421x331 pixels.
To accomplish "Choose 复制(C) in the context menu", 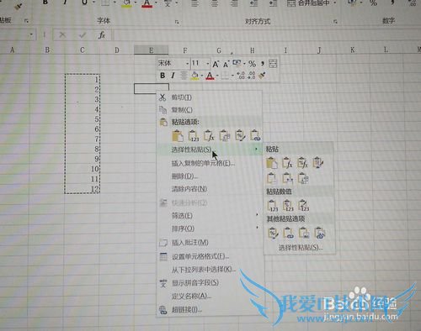I will point(182,110).
